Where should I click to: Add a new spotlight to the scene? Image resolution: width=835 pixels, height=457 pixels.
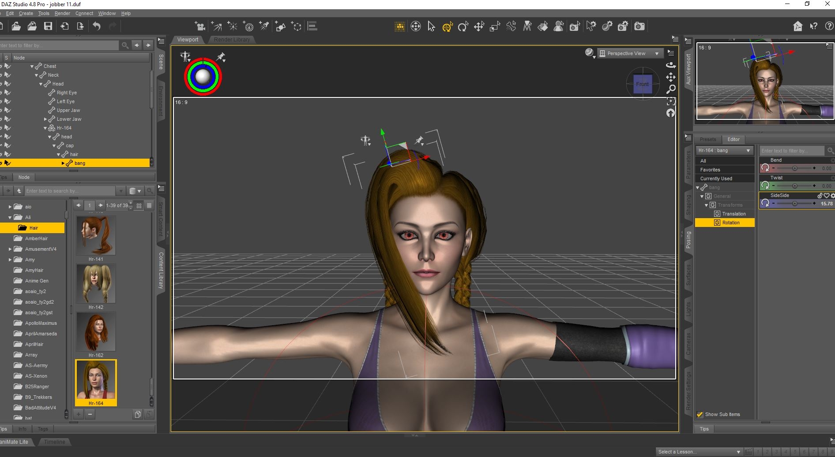coord(264,26)
